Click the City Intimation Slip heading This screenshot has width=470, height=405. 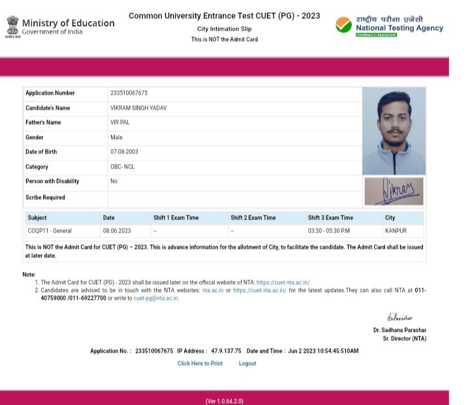pos(224,29)
